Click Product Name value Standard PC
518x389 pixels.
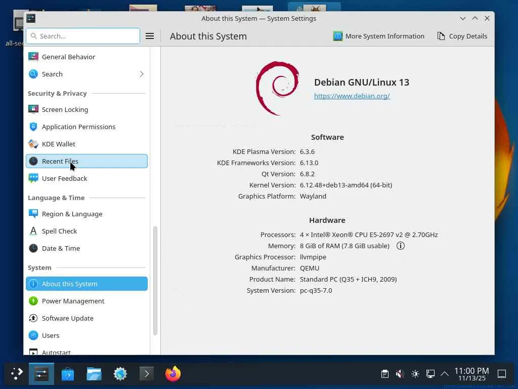pyautogui.click(x=348, y=279)
